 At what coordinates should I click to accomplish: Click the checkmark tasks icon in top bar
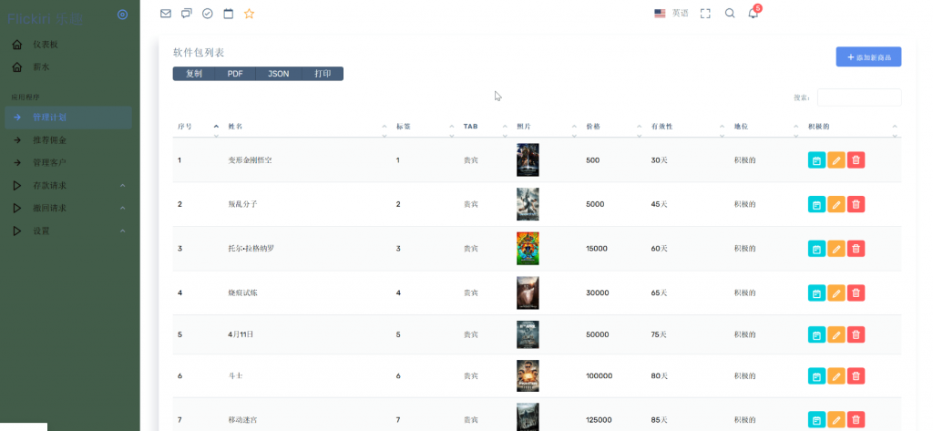pyautogui.click(x=208, y=14)
